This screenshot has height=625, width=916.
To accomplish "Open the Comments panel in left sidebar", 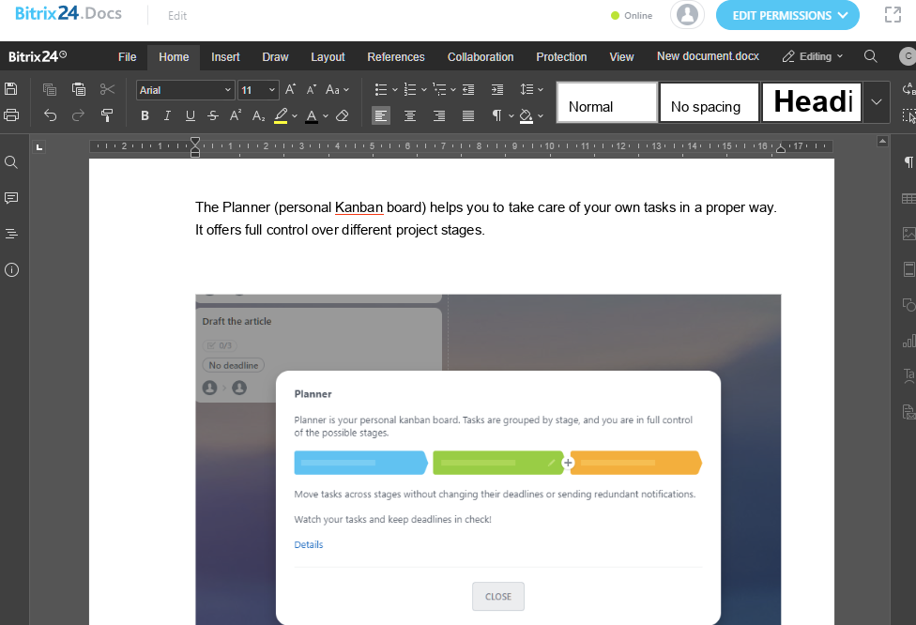I will [11, 198].
